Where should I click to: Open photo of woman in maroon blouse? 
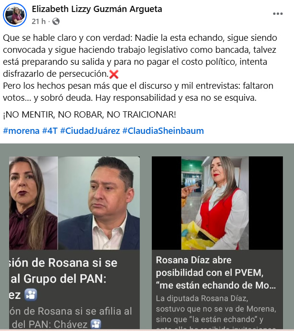(34, 203)
